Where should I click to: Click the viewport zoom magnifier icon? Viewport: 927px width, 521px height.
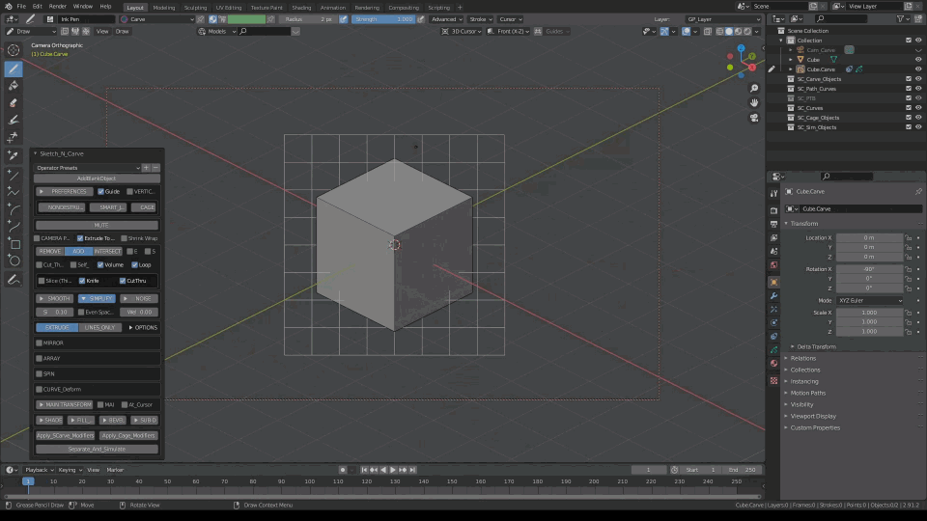point(754,88)
